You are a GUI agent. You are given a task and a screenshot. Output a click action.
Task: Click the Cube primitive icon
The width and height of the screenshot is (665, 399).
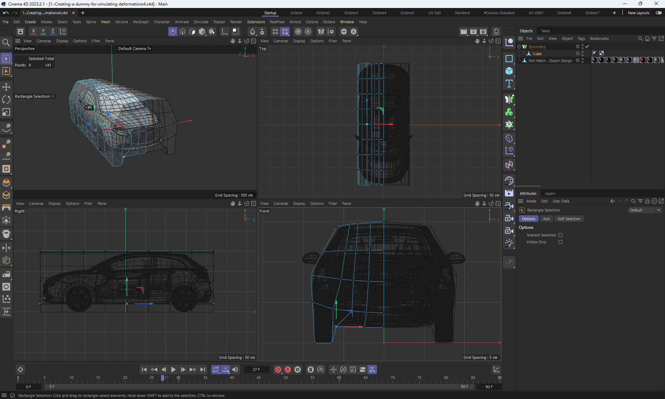[509, 71]
